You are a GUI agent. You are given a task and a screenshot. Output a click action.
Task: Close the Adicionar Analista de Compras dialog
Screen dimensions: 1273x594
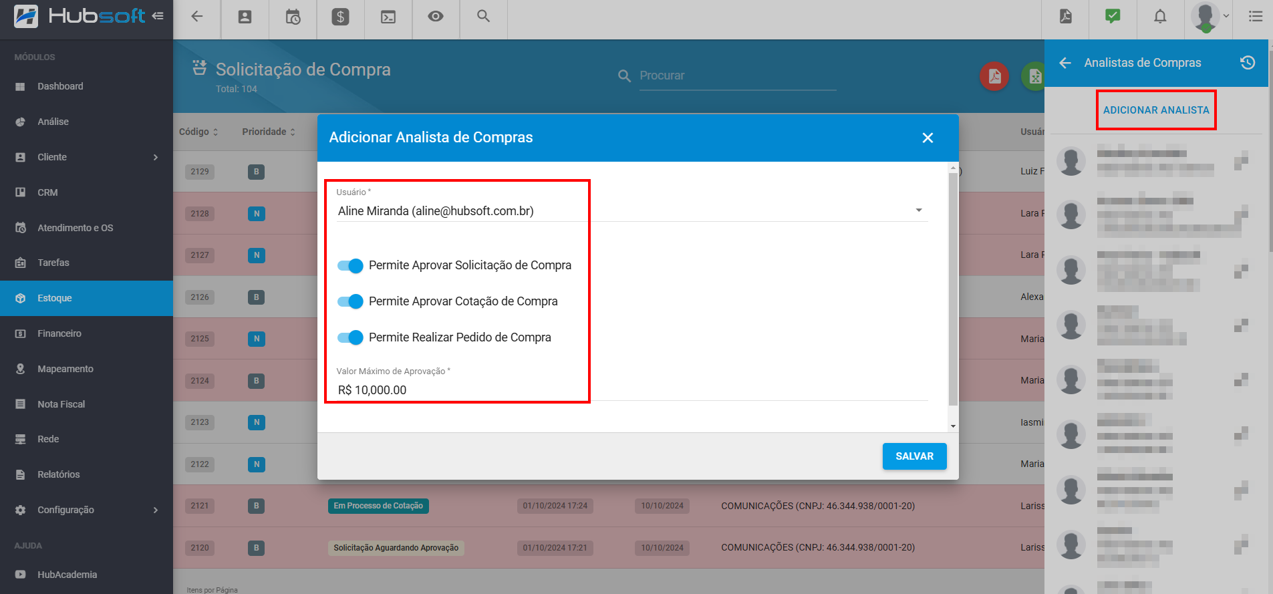[x=928, y=138]
